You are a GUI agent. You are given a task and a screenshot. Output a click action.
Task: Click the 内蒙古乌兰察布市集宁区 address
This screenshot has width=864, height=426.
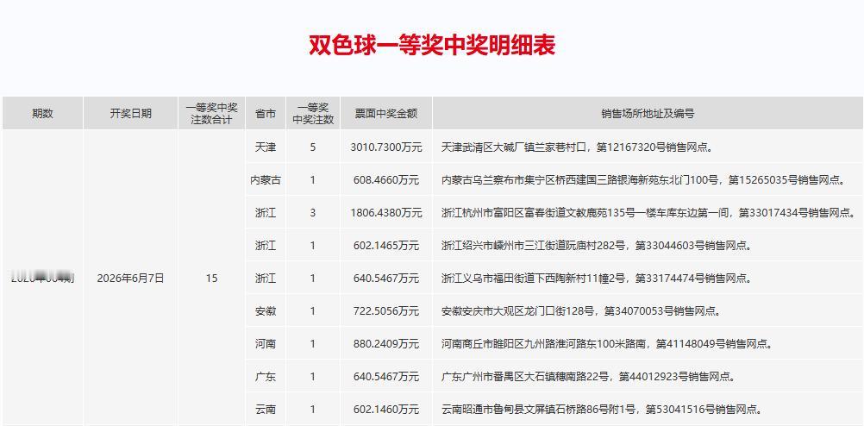click(643, 180)
